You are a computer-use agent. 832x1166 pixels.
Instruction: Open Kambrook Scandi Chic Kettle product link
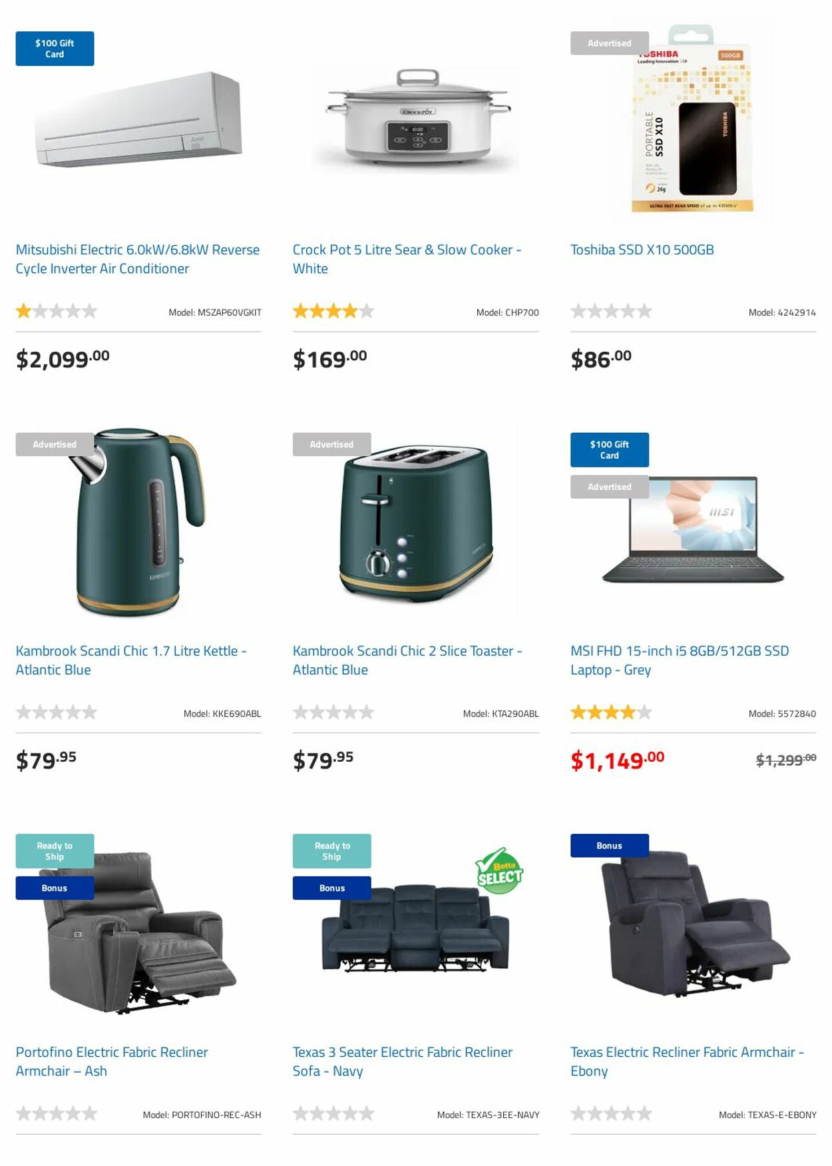click(131, 661)
